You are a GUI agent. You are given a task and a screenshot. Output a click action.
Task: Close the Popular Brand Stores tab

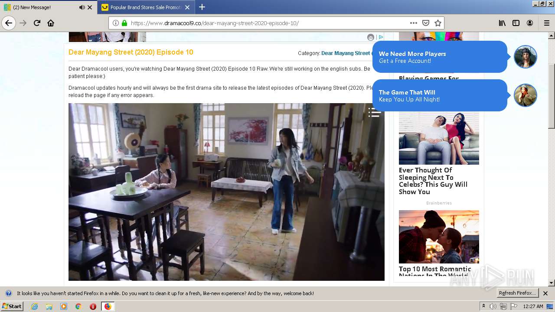point(187,7)
